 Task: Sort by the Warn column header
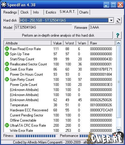(x=82, y=43)
